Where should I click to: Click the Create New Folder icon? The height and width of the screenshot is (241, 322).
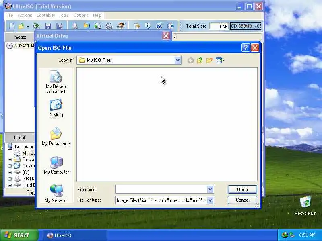(x=209, y=60)
